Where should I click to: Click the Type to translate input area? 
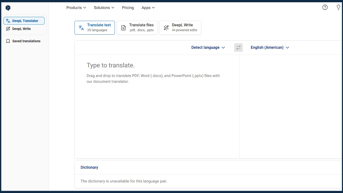click(157, 106)
